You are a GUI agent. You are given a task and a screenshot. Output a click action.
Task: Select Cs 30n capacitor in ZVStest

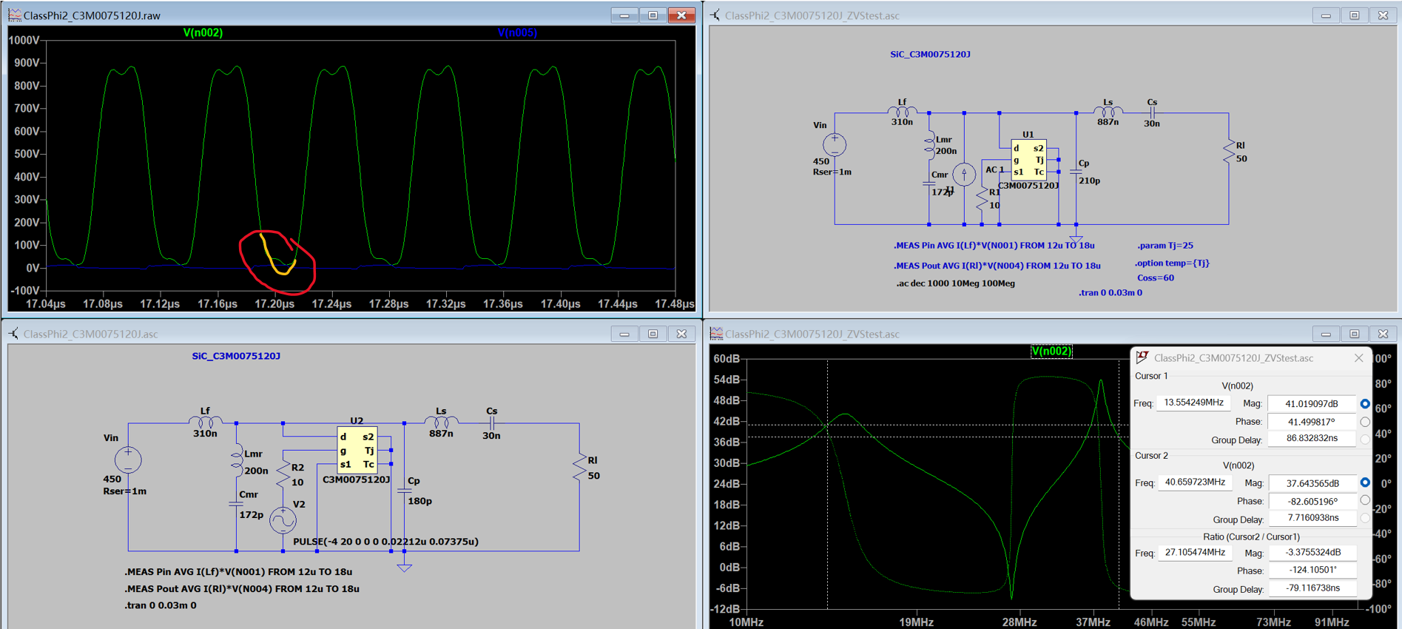click(1152, 112)
